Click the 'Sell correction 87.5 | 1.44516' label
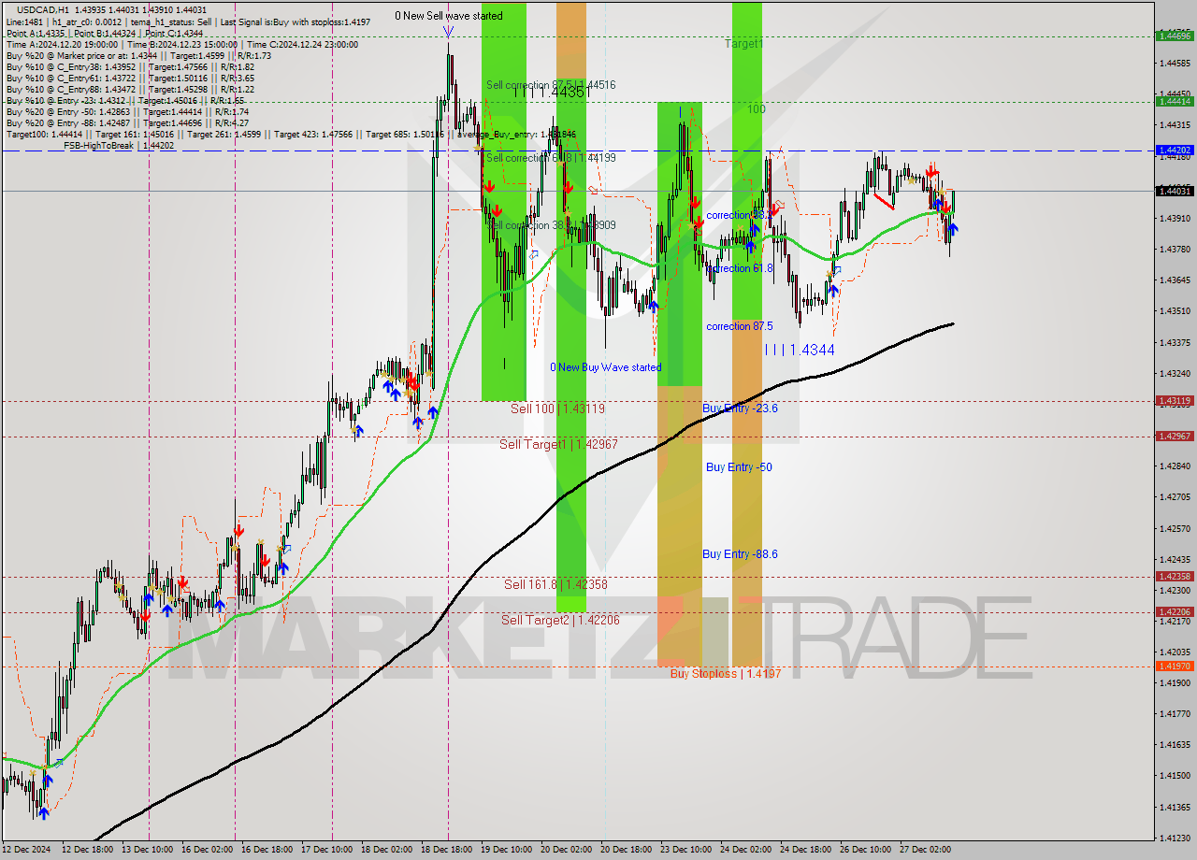This screenshot has width=1197, height=860. pyautogui.click(x=551, y=85)
